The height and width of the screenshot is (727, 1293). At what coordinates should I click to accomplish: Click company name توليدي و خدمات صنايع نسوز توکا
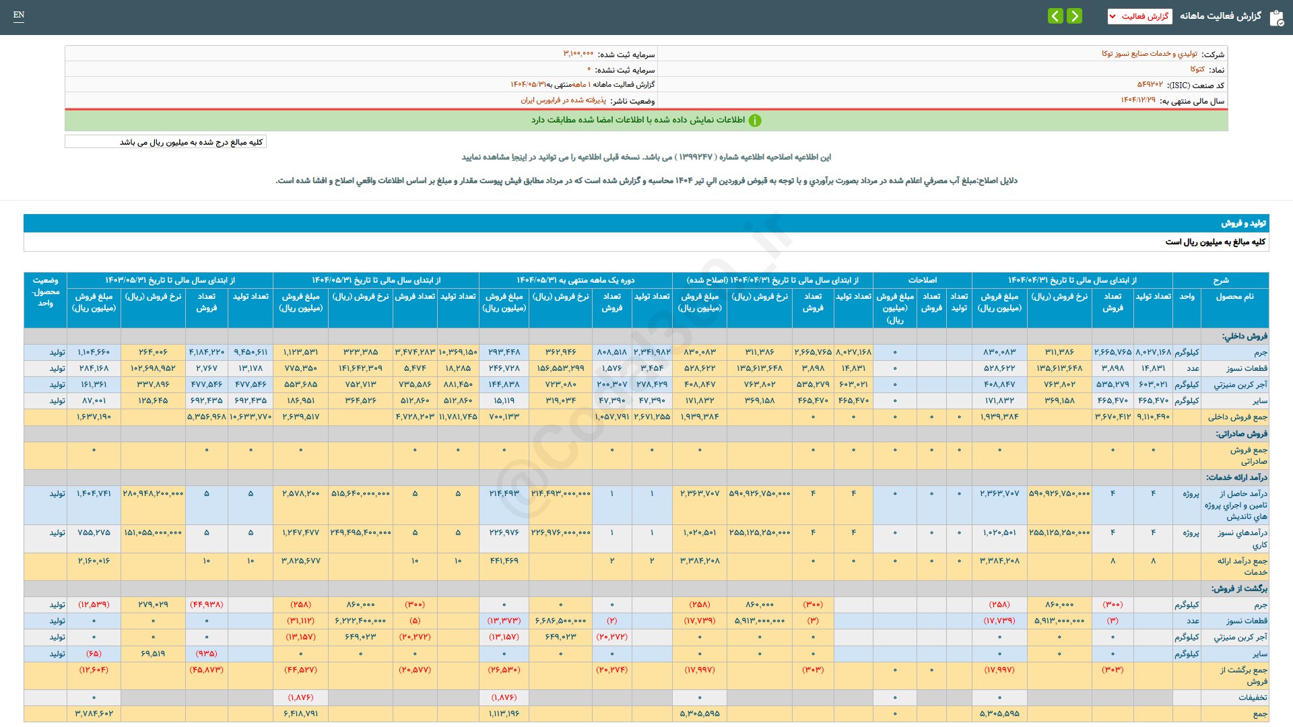pos(1149,54)
